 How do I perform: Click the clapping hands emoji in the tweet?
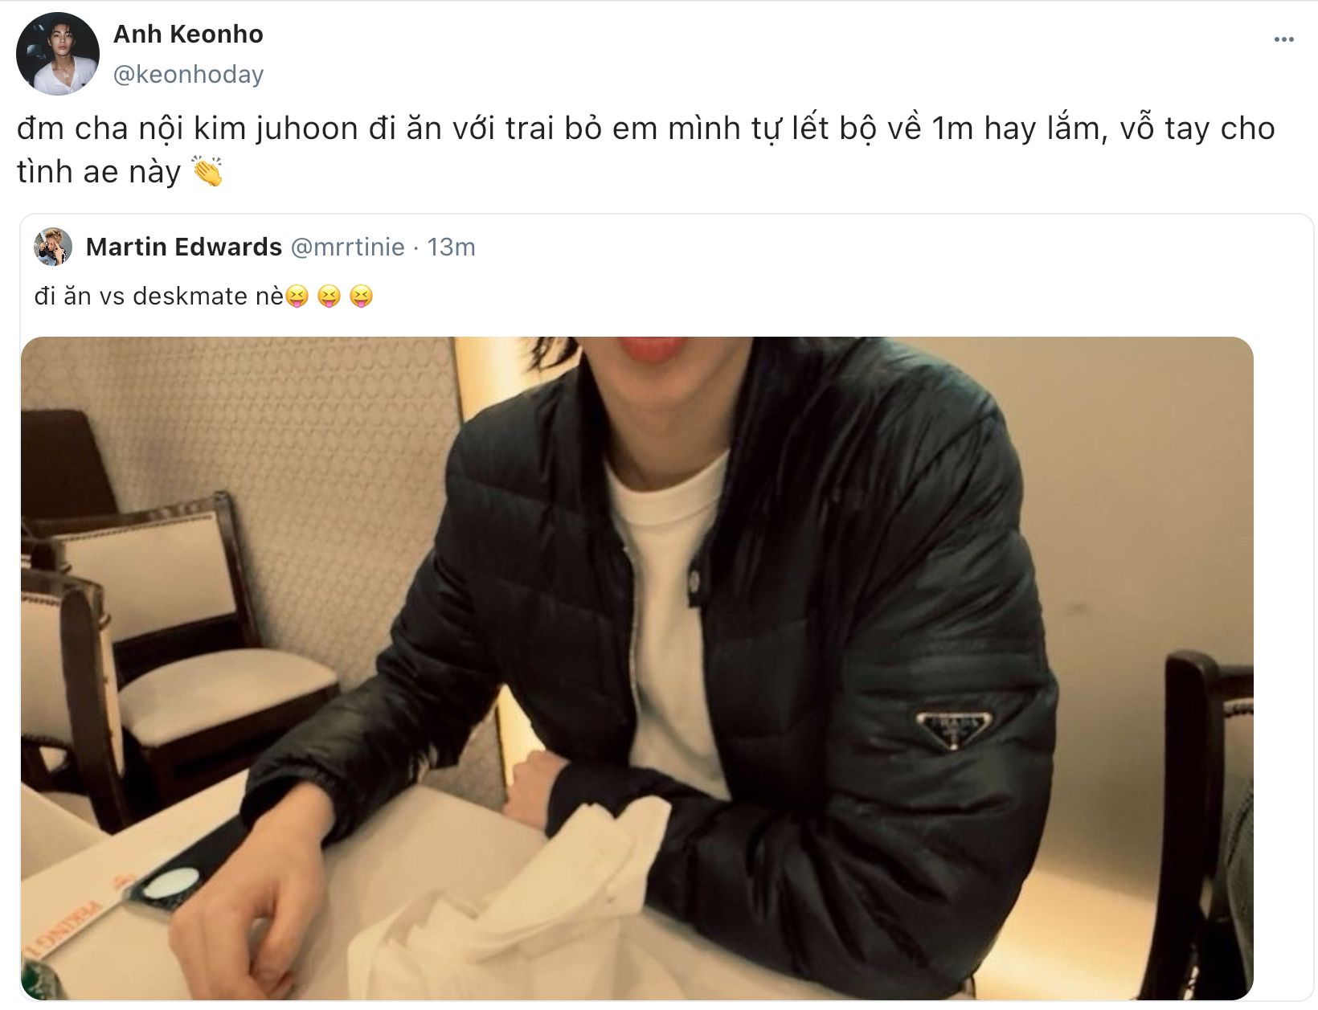point(207,172)
